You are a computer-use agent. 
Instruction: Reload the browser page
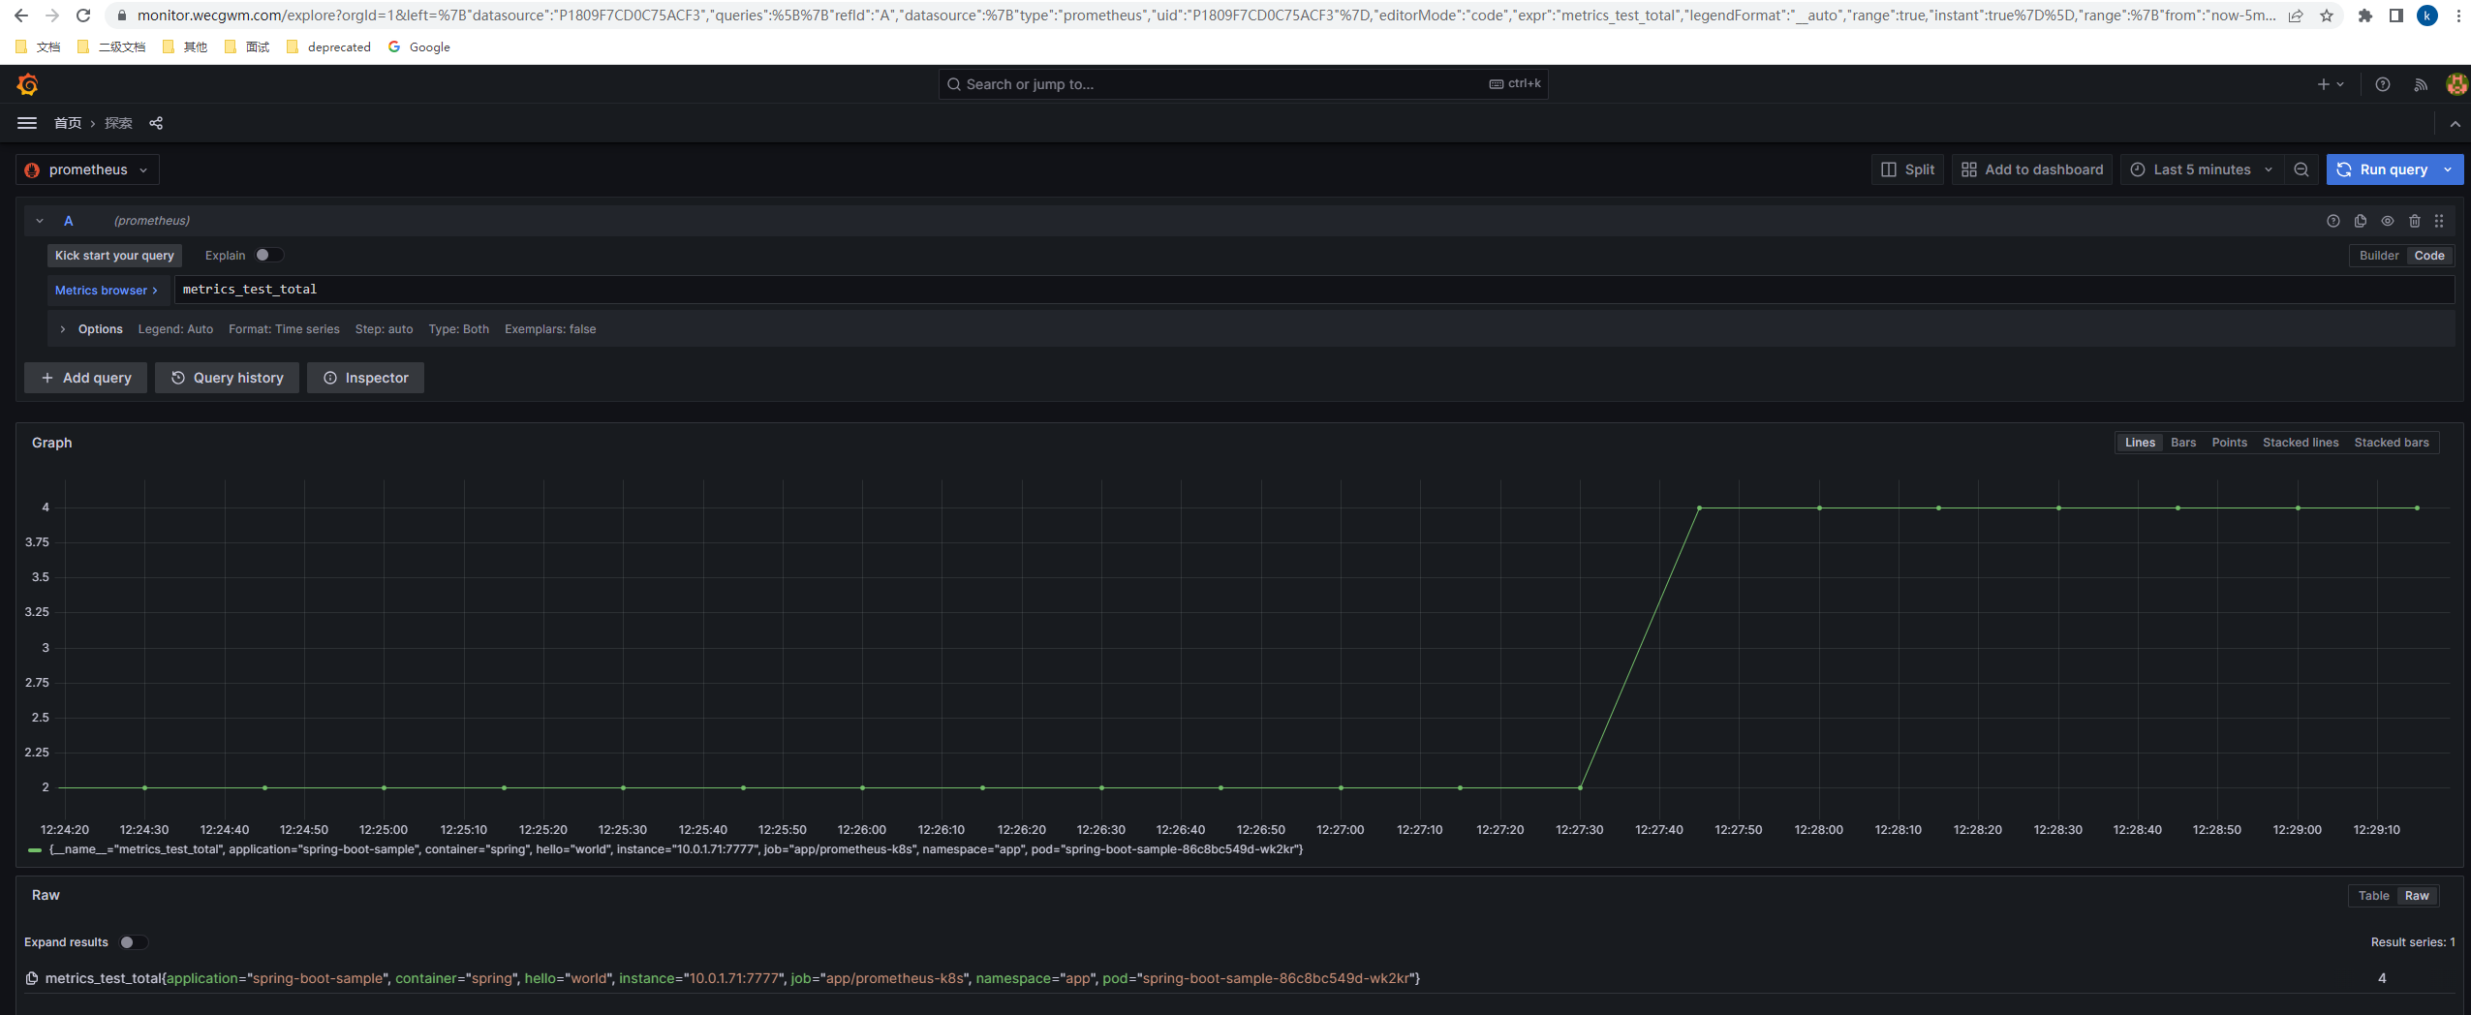83,15
